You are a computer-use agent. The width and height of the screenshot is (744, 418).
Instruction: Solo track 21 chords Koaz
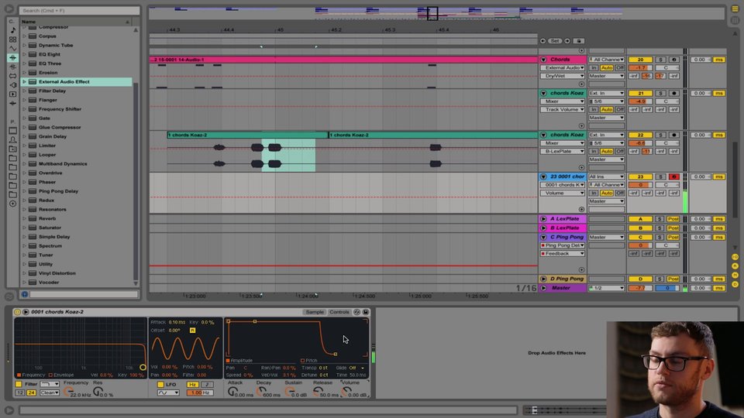660,94
